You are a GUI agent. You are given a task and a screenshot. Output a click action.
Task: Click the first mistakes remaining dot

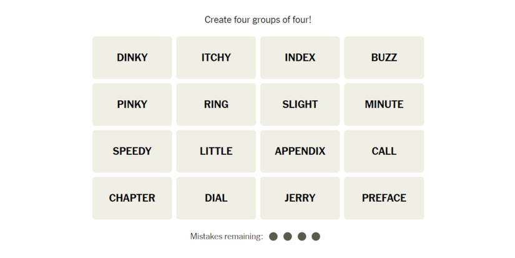tap(273, 236)
